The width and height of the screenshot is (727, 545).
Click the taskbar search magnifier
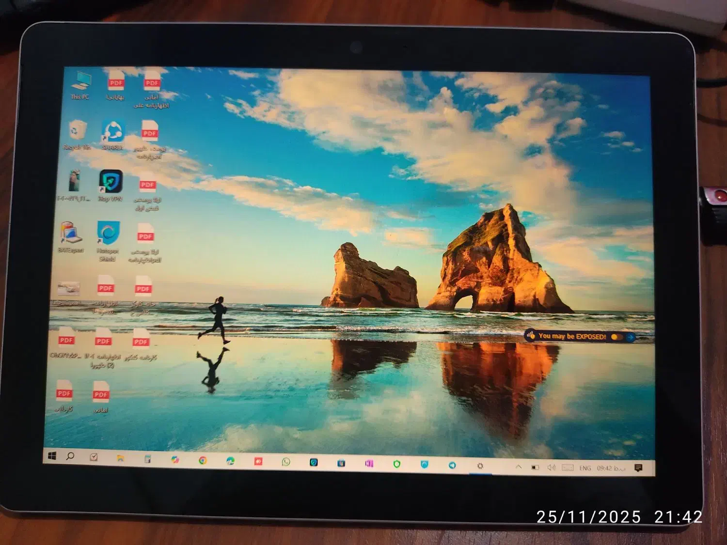point(70,456)
